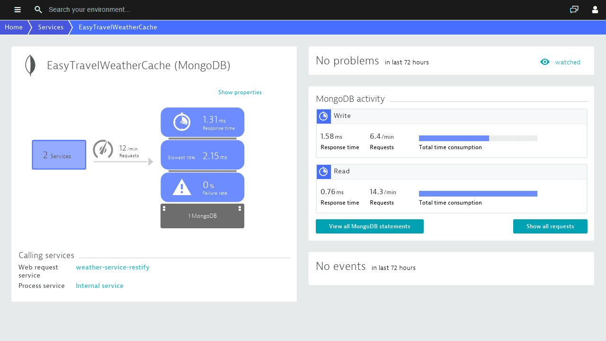Viewport: 606px width, 341px height.
Task: Select EasyTravelWeatherCache breadcrumb
Action: tap(118, 27)
